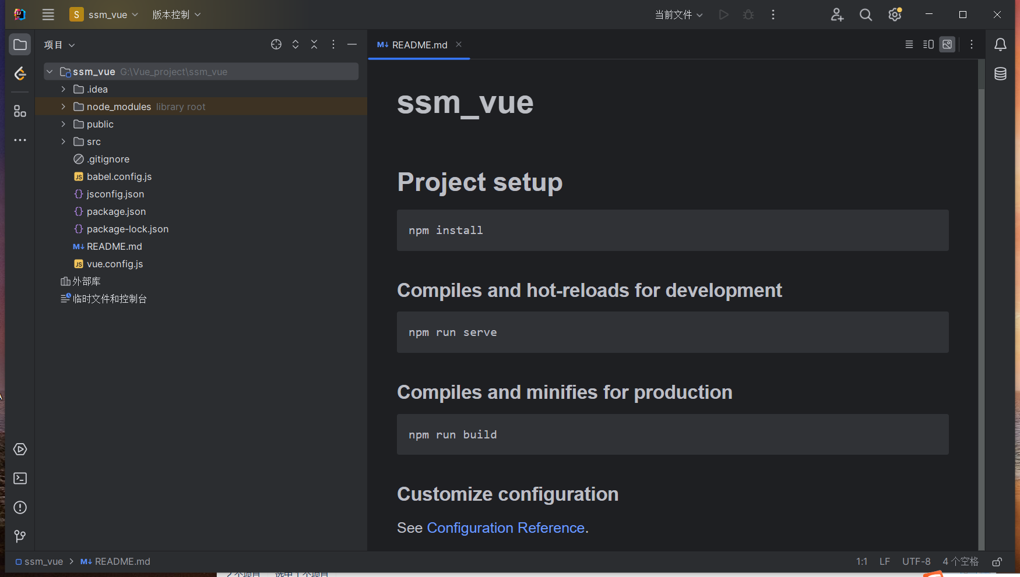1020x577 pixels.
Task: Click the UTF-8 encoding in status bar
Action: coord(916,562)
